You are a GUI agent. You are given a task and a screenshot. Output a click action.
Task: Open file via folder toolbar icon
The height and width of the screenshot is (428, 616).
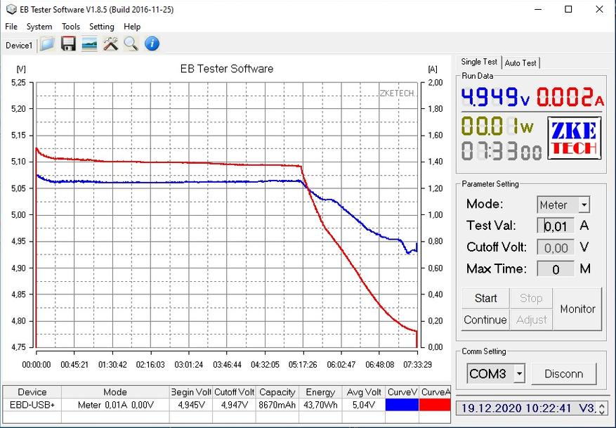47,44
